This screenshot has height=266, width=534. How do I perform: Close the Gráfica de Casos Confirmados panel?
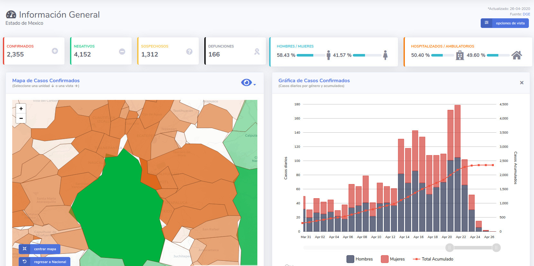(522, 83)
